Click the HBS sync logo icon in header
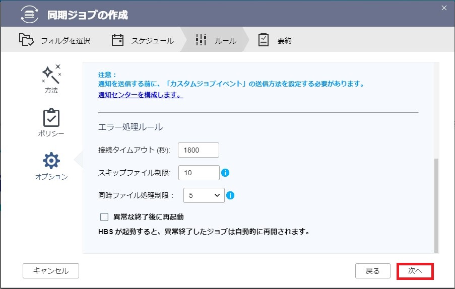The width and height of the screenshot is (455, 289). click(x=29, y=14)
